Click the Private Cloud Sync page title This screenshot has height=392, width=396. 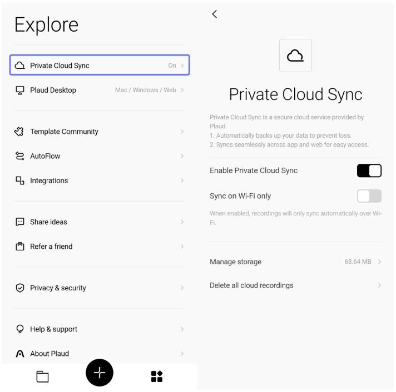point(295,94)
